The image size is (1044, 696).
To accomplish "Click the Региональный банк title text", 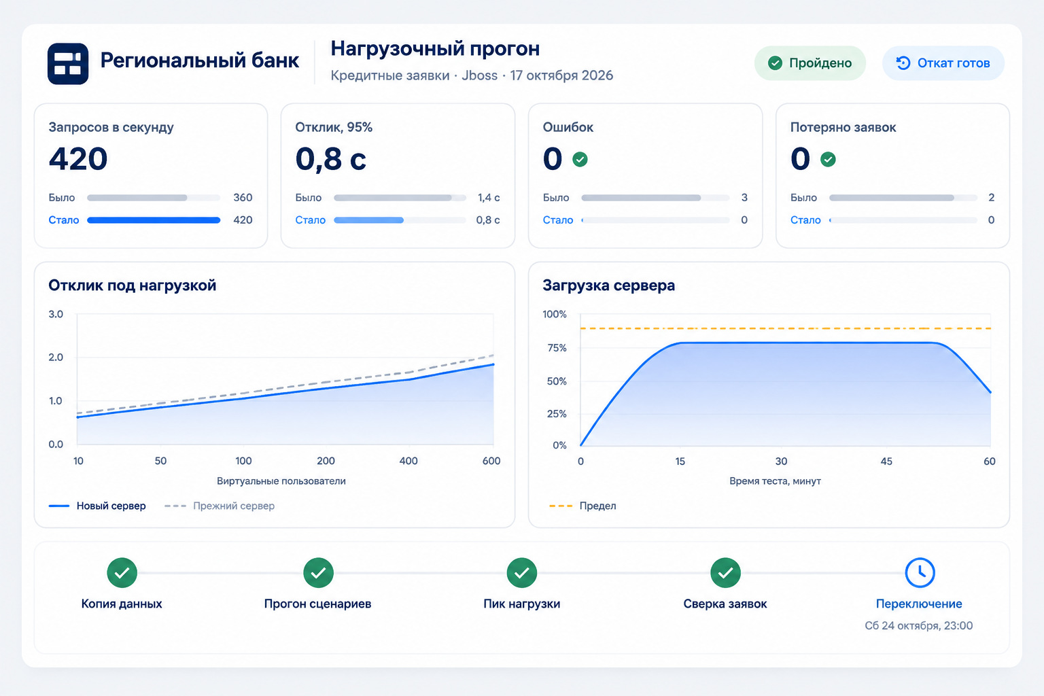I will (x=200, y=60).
